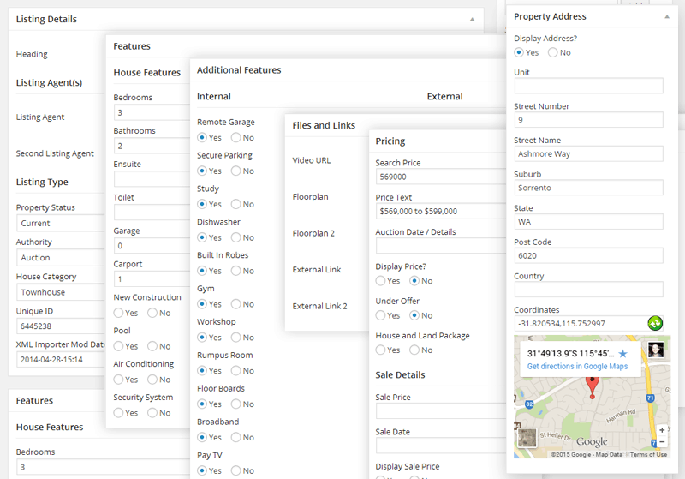
Task: Click the red map pin marker
Action: click(592, 386)
